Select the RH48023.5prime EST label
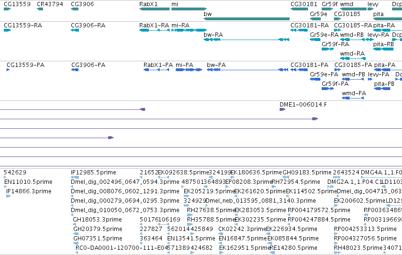The width and height of the screenshot is (402, 255). pyautogui.click(x=358, y=248)
